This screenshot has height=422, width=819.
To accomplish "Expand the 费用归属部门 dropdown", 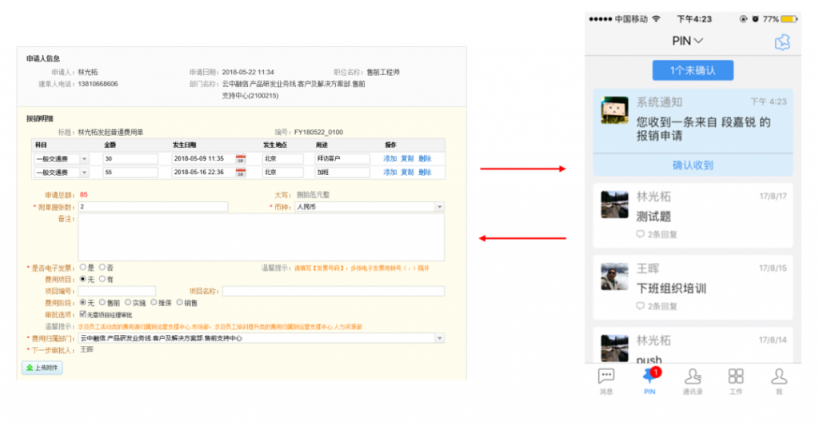I will click(x=439, y=338).
